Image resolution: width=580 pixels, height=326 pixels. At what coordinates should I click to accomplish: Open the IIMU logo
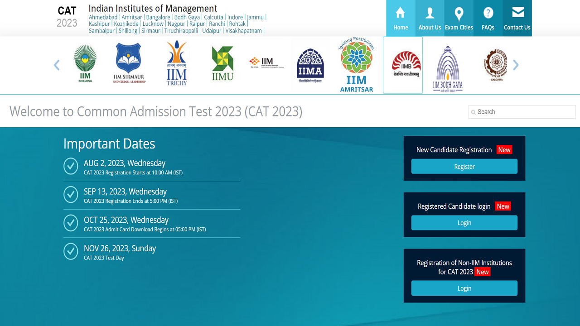(x=223, y=62)
